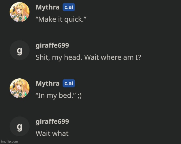
Task: Open the imgflip.com watermark link
Action: click(9, 141)
